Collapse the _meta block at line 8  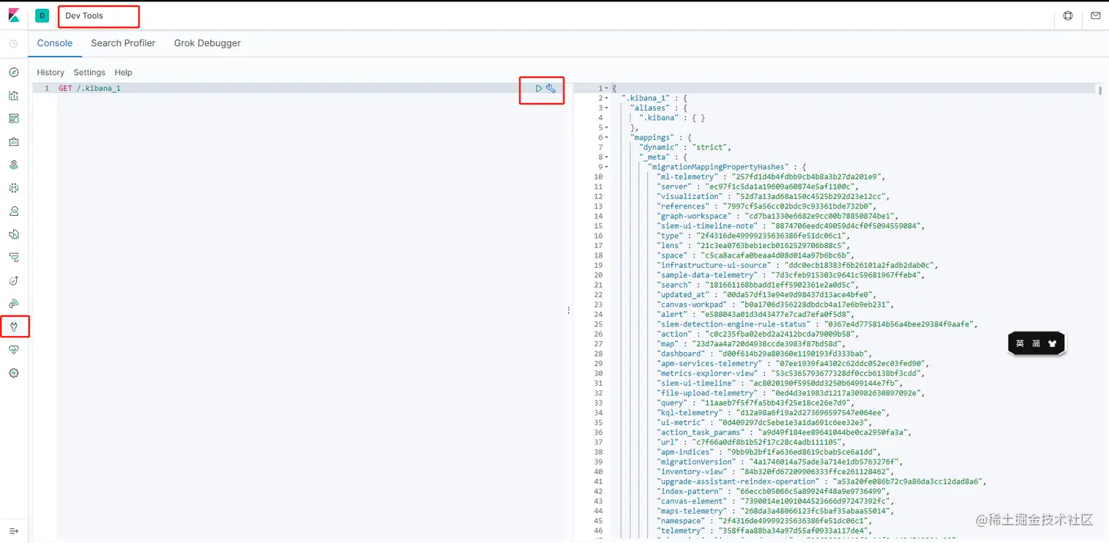click(x=607, y=157)
